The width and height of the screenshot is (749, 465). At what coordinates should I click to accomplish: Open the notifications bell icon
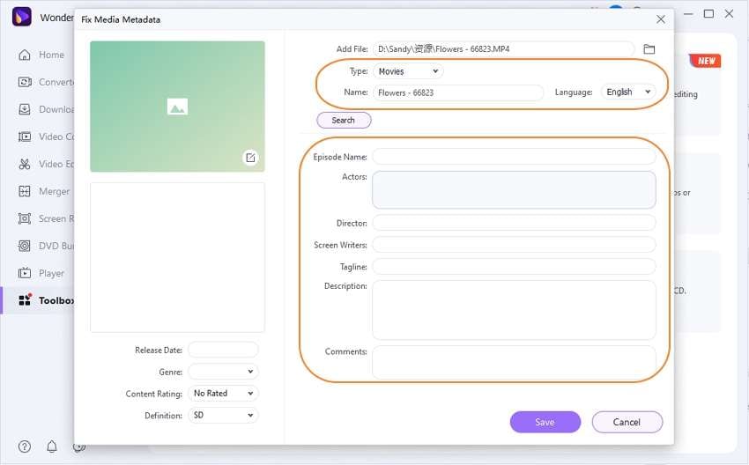pos(52,447)
